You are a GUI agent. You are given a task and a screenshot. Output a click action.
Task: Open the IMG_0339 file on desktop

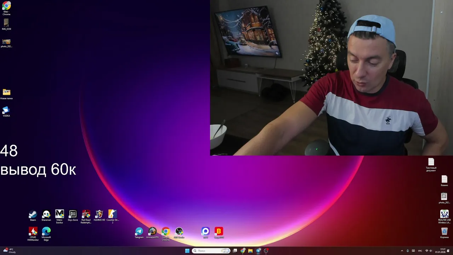coord(6,24)
